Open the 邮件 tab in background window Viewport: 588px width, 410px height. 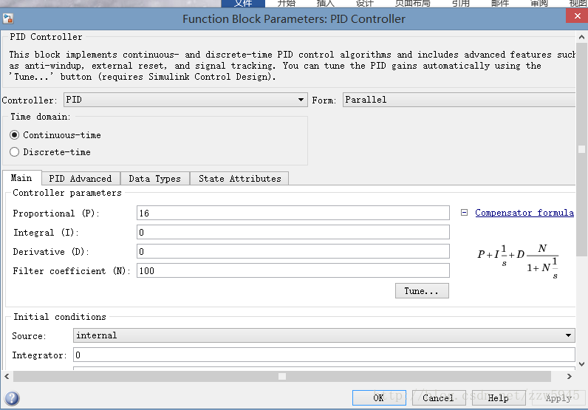[x=500, y=4]
